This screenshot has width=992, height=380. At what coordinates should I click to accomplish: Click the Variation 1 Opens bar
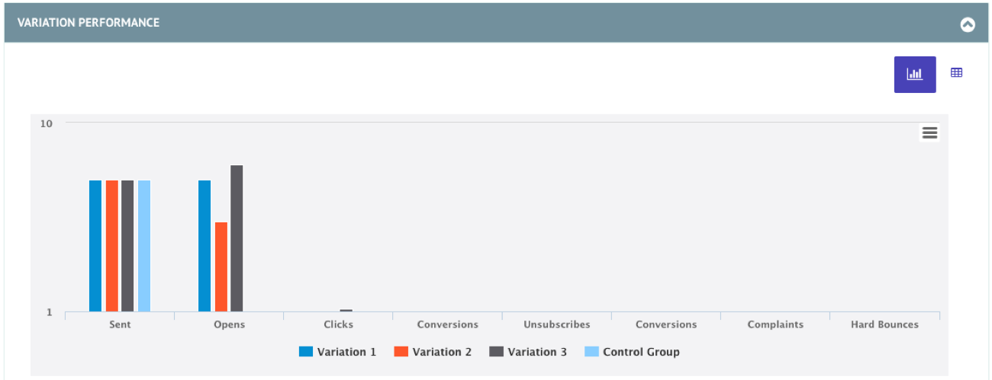[x=205, y=246]
